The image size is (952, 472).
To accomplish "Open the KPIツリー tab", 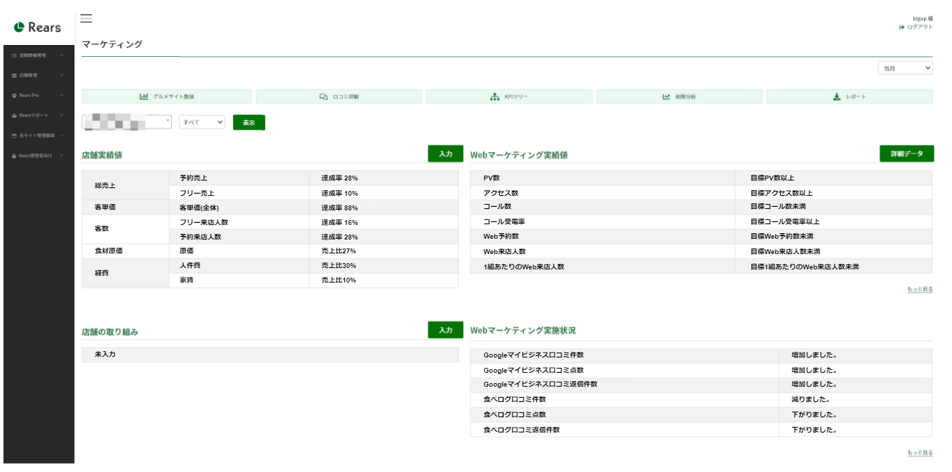I will [509, 96].
